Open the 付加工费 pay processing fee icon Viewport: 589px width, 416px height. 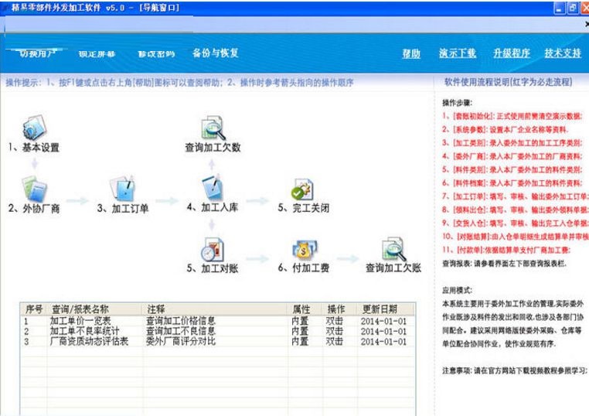[x=304, y=250]
